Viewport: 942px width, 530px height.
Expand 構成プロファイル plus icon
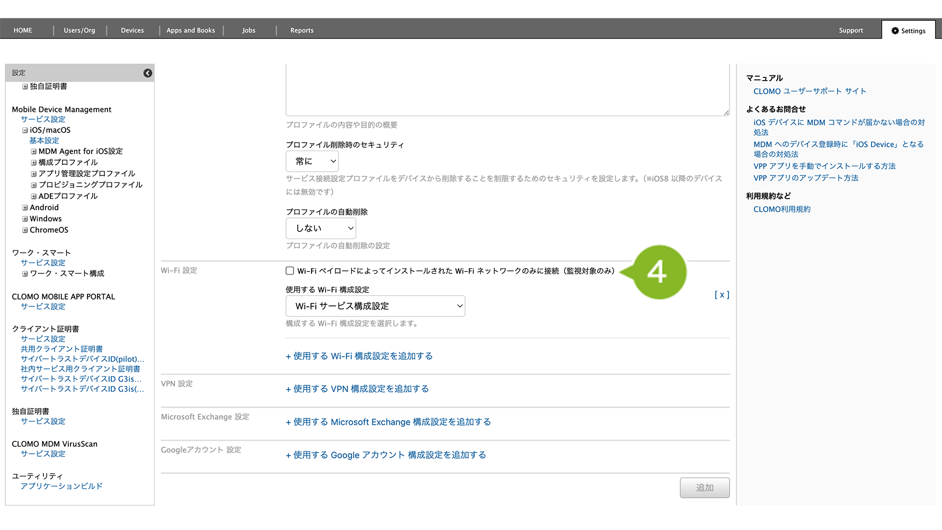pyautogui.click(x=34, y=163)
